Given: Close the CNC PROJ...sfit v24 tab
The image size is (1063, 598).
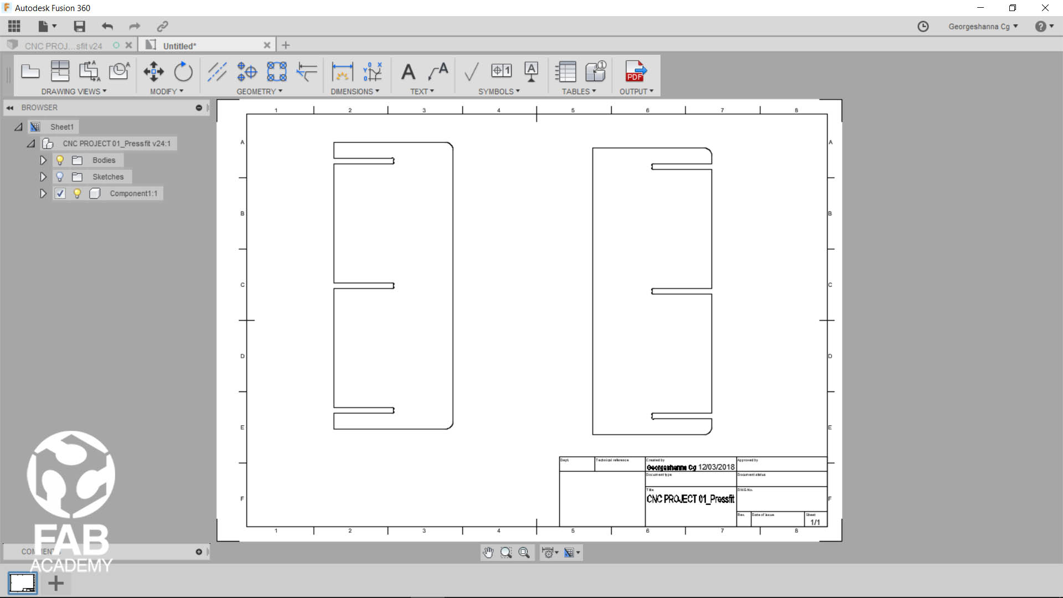Looking at the screenshot, I should click(128, 45).
